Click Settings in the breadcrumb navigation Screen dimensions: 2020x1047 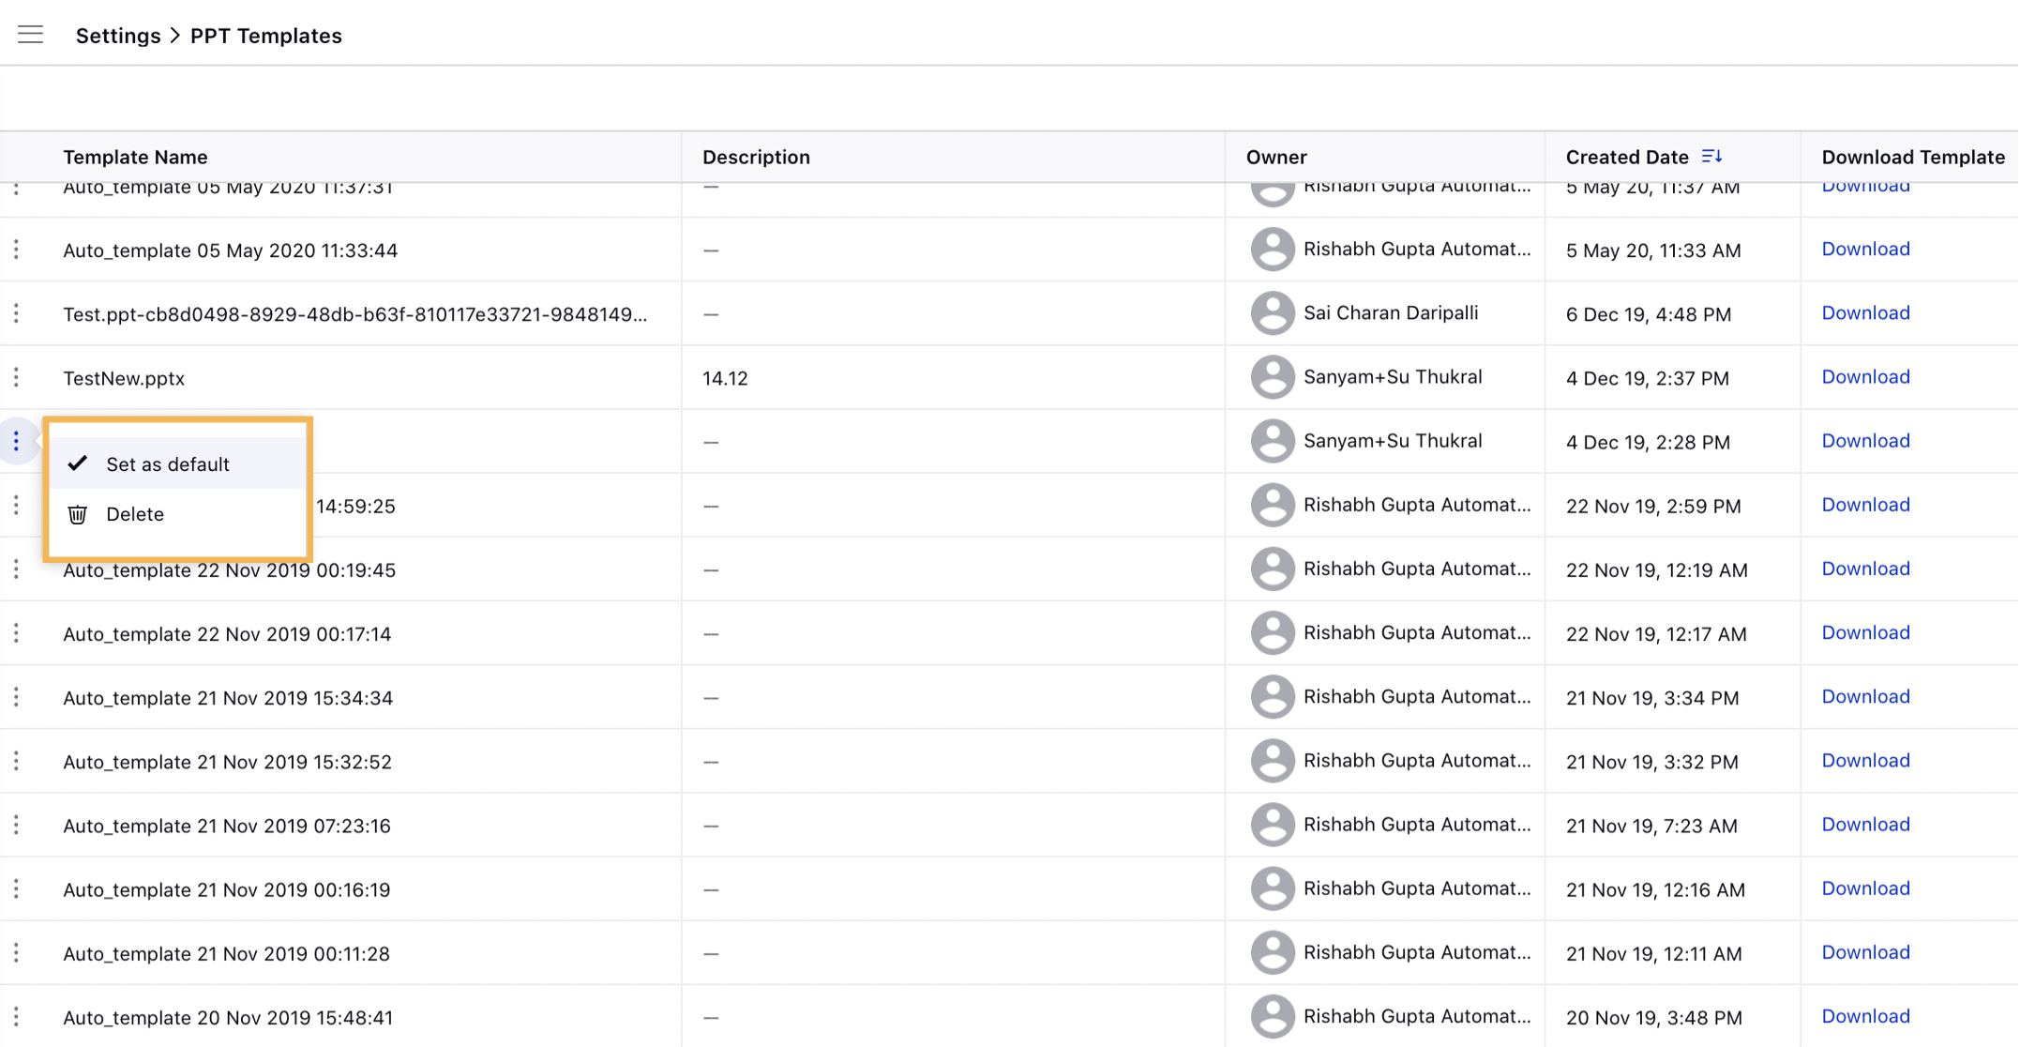pyautogui.click(x=116, y=34)
